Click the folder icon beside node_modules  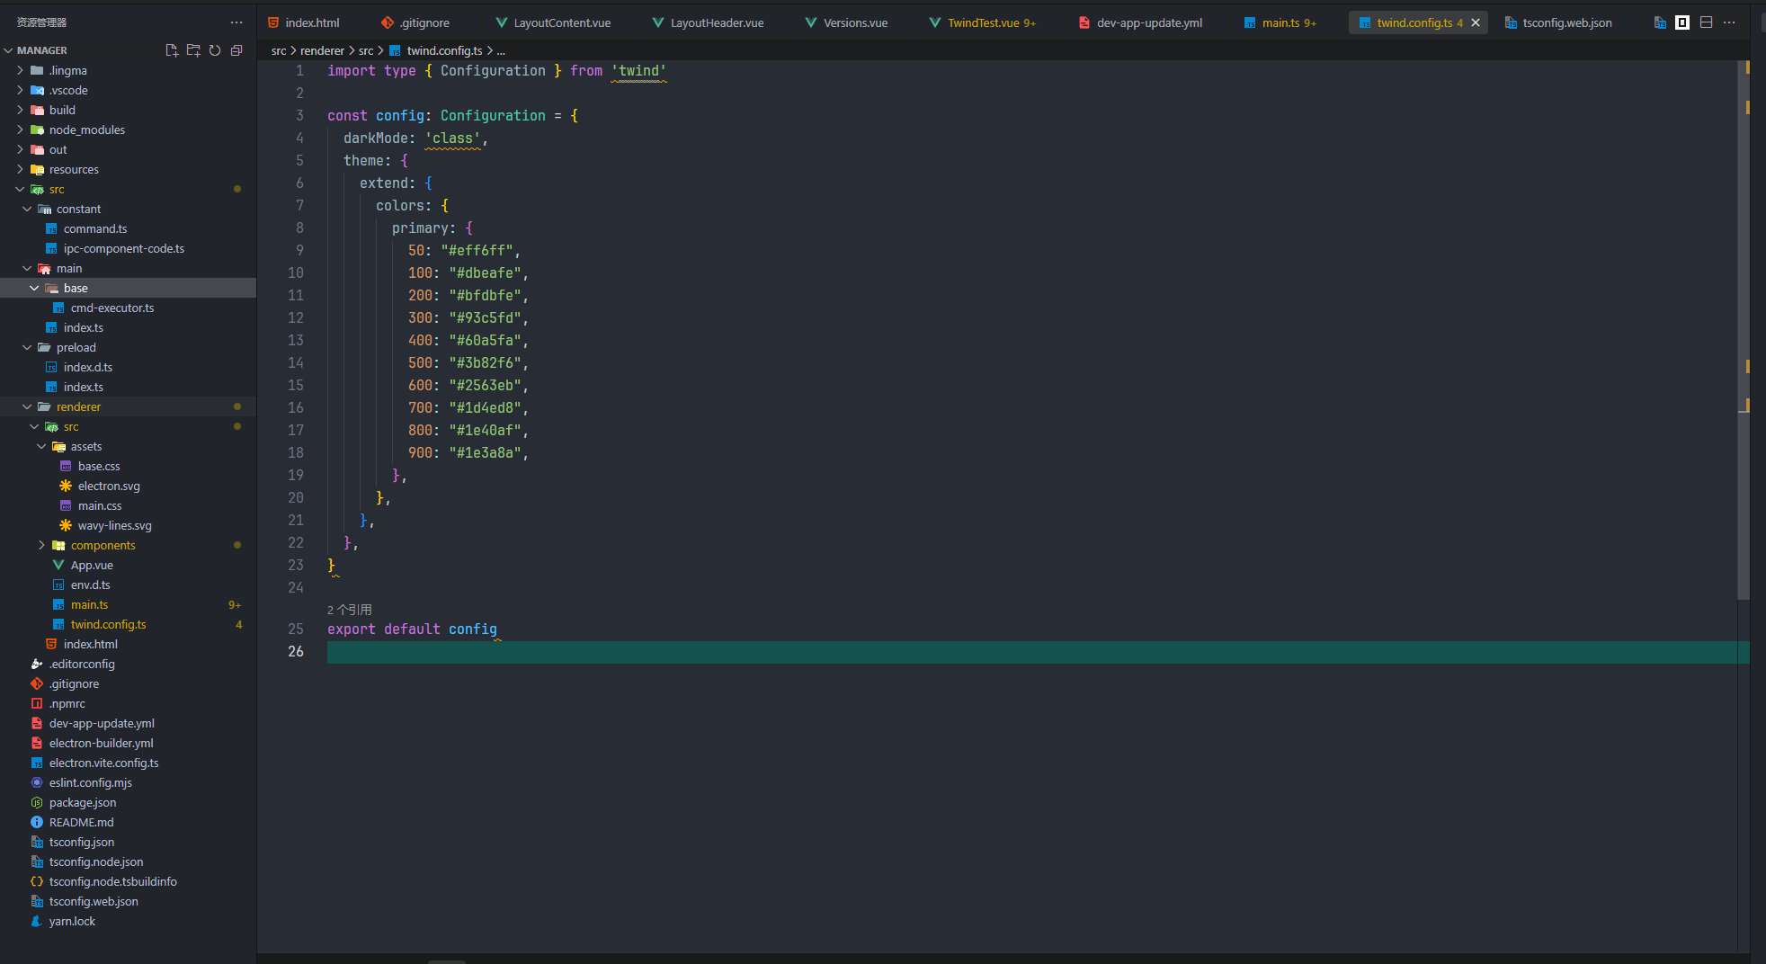pyautogui.click(x=37, y=129)
